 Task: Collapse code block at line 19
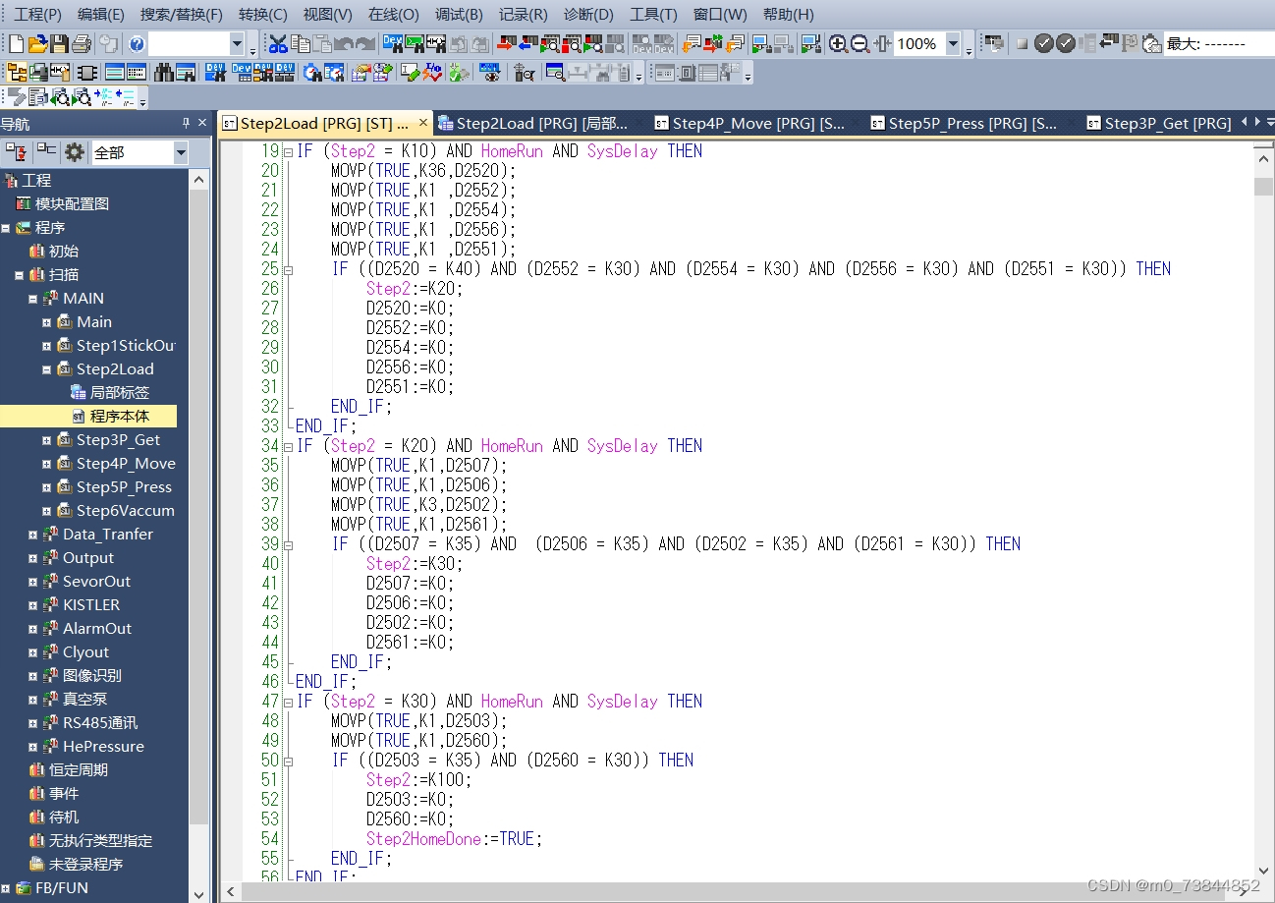(288, 151)
